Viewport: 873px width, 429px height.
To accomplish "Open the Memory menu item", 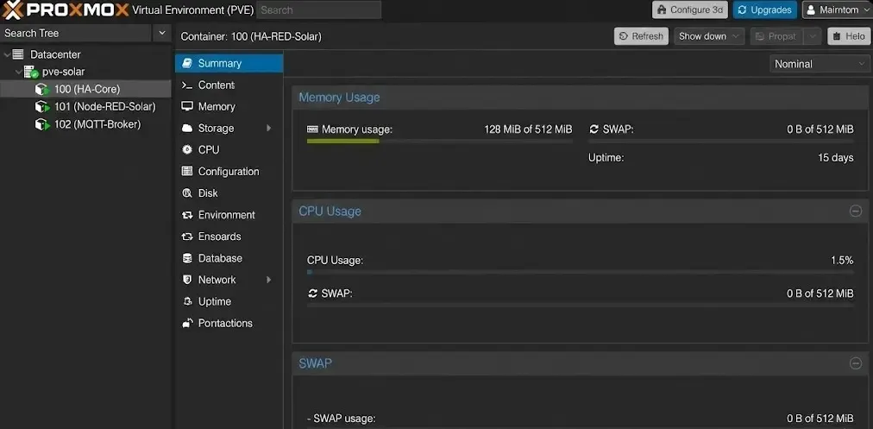I will [x=229, y=106].
